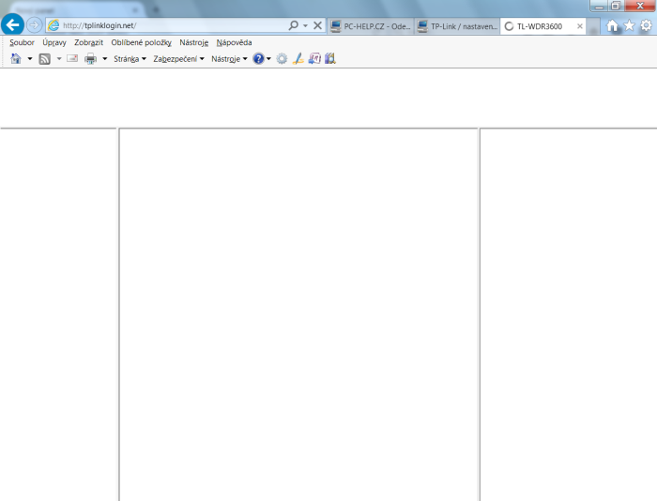The height and width of the screenshot is (501, 657).
Task: Switch to the TP-Link / nastaven... tab
Action: click(x=458, y=26)
